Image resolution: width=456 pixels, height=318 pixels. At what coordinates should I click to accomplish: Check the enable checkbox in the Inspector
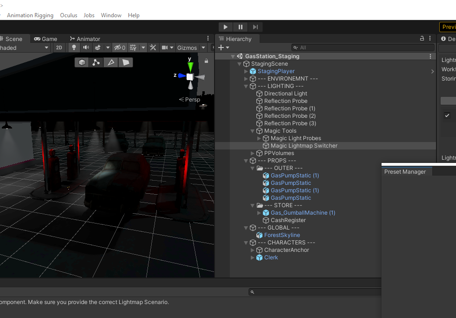[x=447, y=115]
